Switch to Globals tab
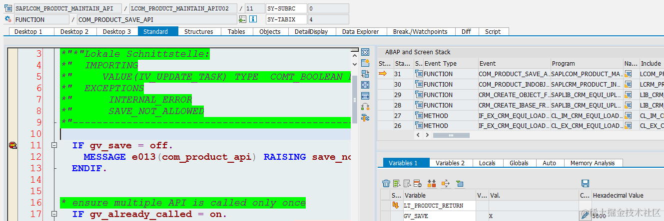This screenshot has width=664, height=221. pos(519,163)
